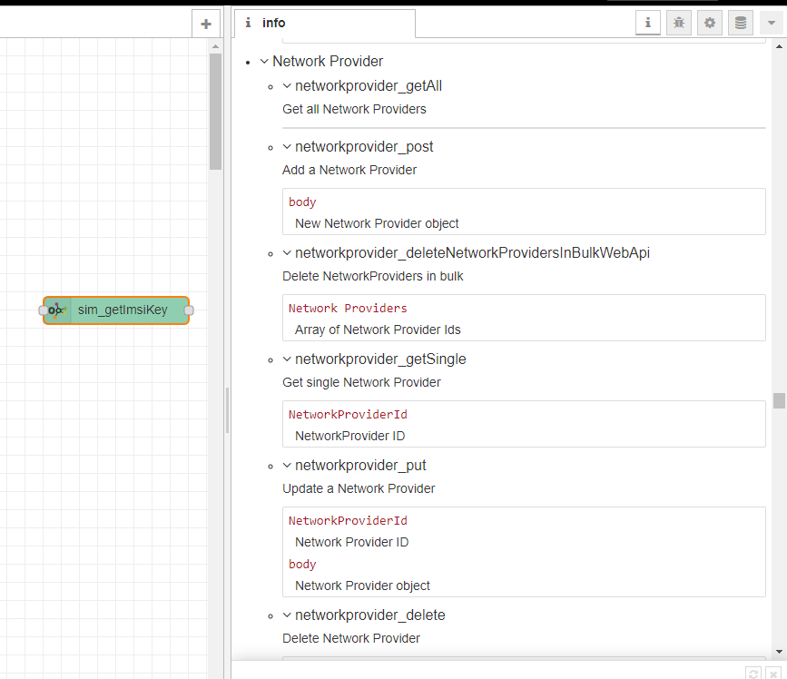Click the output port of sim_getImsiKey node

[x=189, y=310]
